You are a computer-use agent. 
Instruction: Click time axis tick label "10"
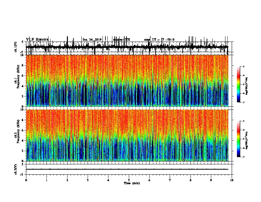point(232,180)
